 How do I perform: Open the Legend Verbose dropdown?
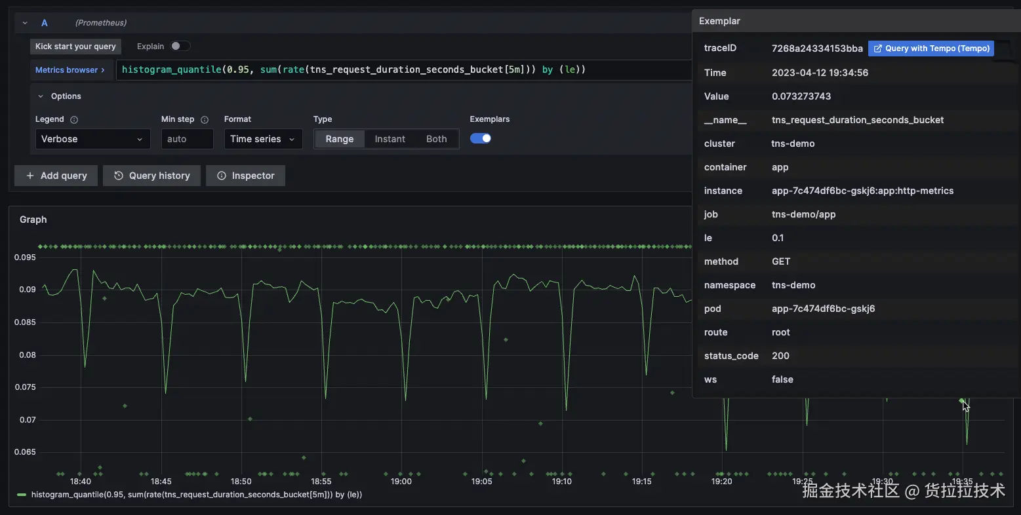[x=92, y=139]
